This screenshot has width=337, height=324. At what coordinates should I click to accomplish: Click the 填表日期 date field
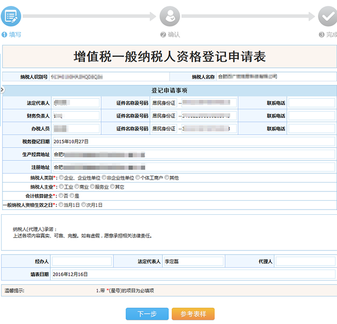pos(193,274)
